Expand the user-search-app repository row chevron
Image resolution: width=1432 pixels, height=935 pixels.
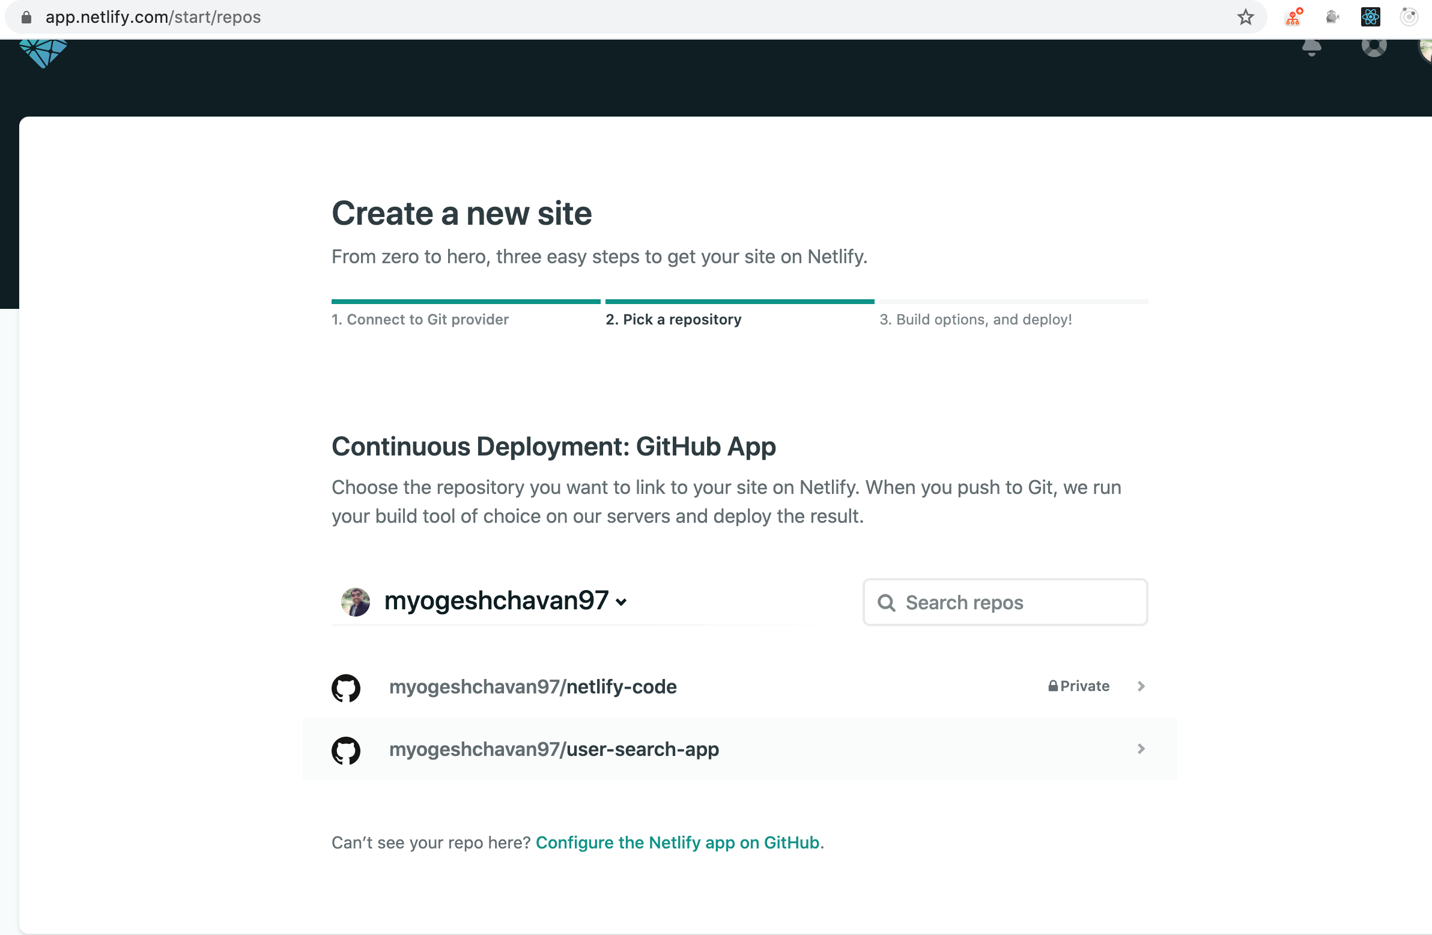(x=1140, y=749)
